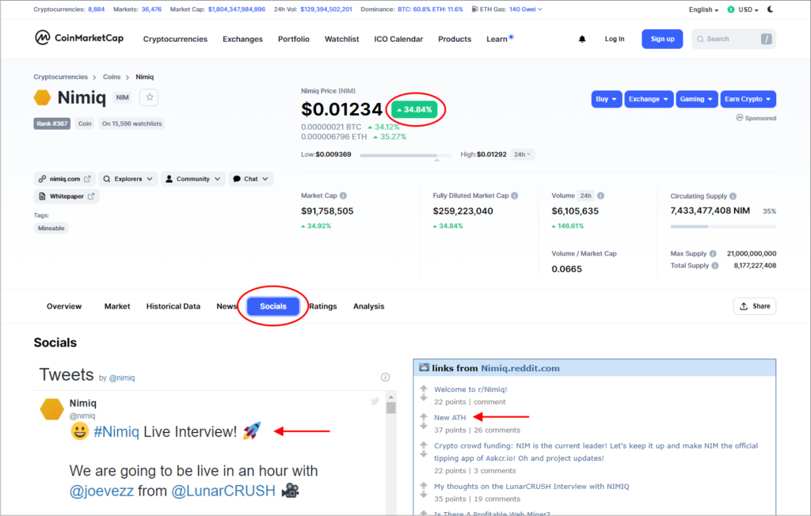Screen dimensions: 811x516
Task: Click Coins breadcrumb link
Action: [112, 77]
